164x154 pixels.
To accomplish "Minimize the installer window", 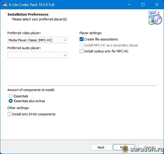I will click(129, 4).
